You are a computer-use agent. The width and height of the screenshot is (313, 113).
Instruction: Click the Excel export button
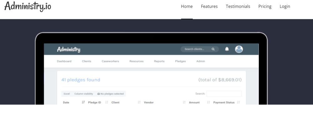(x=67, y=94)
